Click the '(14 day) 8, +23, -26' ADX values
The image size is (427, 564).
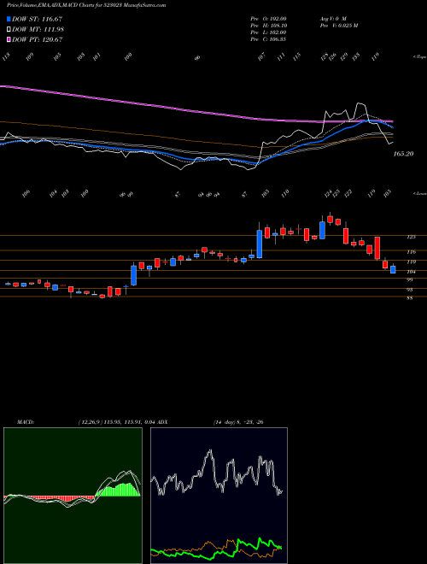pyautogui.click(x=238, y=422)
